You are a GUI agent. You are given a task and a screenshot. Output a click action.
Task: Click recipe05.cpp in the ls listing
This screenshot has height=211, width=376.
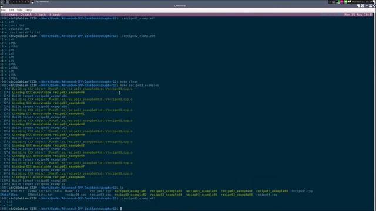coord(302,192)
